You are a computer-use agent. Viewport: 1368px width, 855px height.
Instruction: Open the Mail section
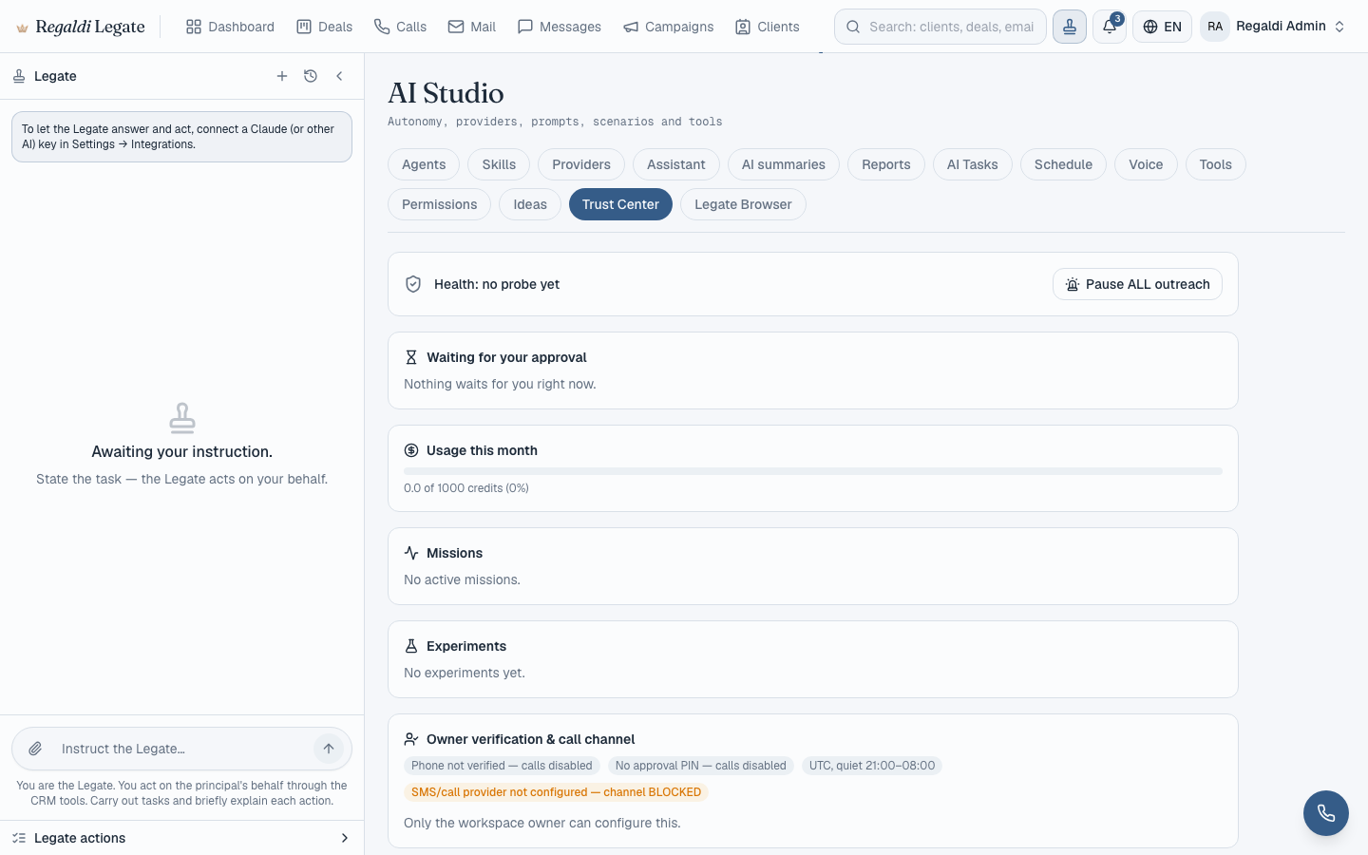472,27
